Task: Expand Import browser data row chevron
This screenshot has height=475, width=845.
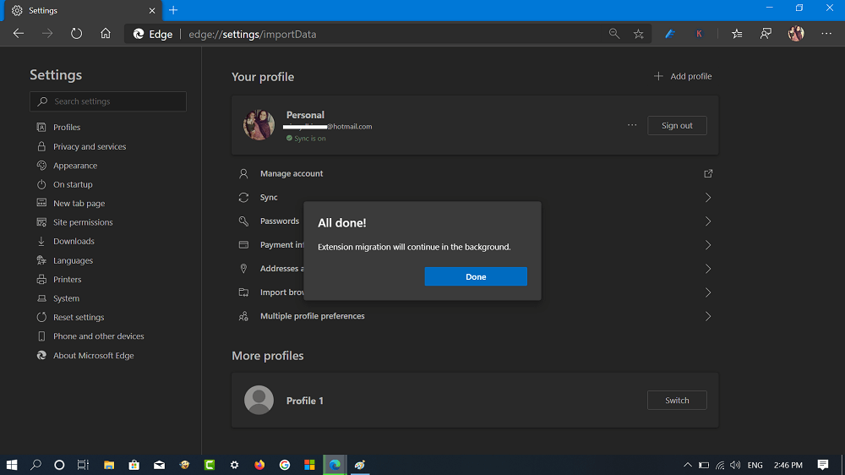Action: [x=708, y=292]
